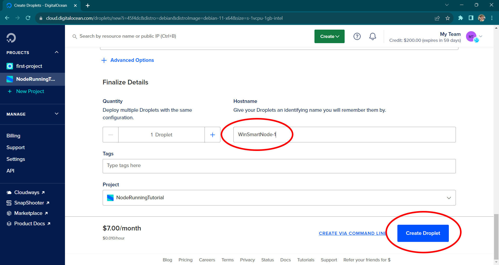Viewport: 499px width, 265px height.
Task: Open the Pricing footer link
Action: click(186, 260)
